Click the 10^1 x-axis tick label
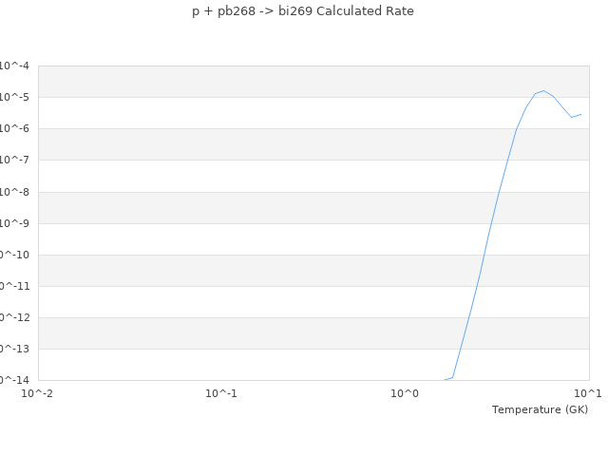 pyautogui.click(x=588, y=393)
